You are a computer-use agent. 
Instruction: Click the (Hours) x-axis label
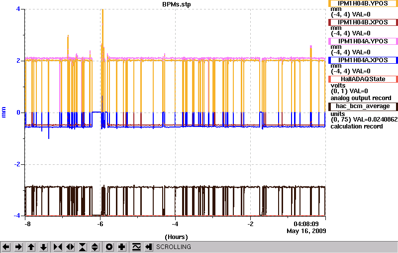point(176,237)
